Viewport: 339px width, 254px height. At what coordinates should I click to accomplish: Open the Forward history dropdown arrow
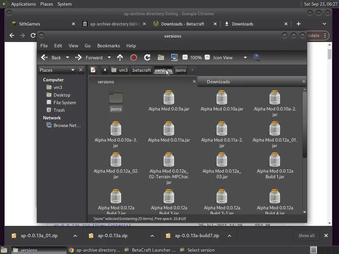109,58
